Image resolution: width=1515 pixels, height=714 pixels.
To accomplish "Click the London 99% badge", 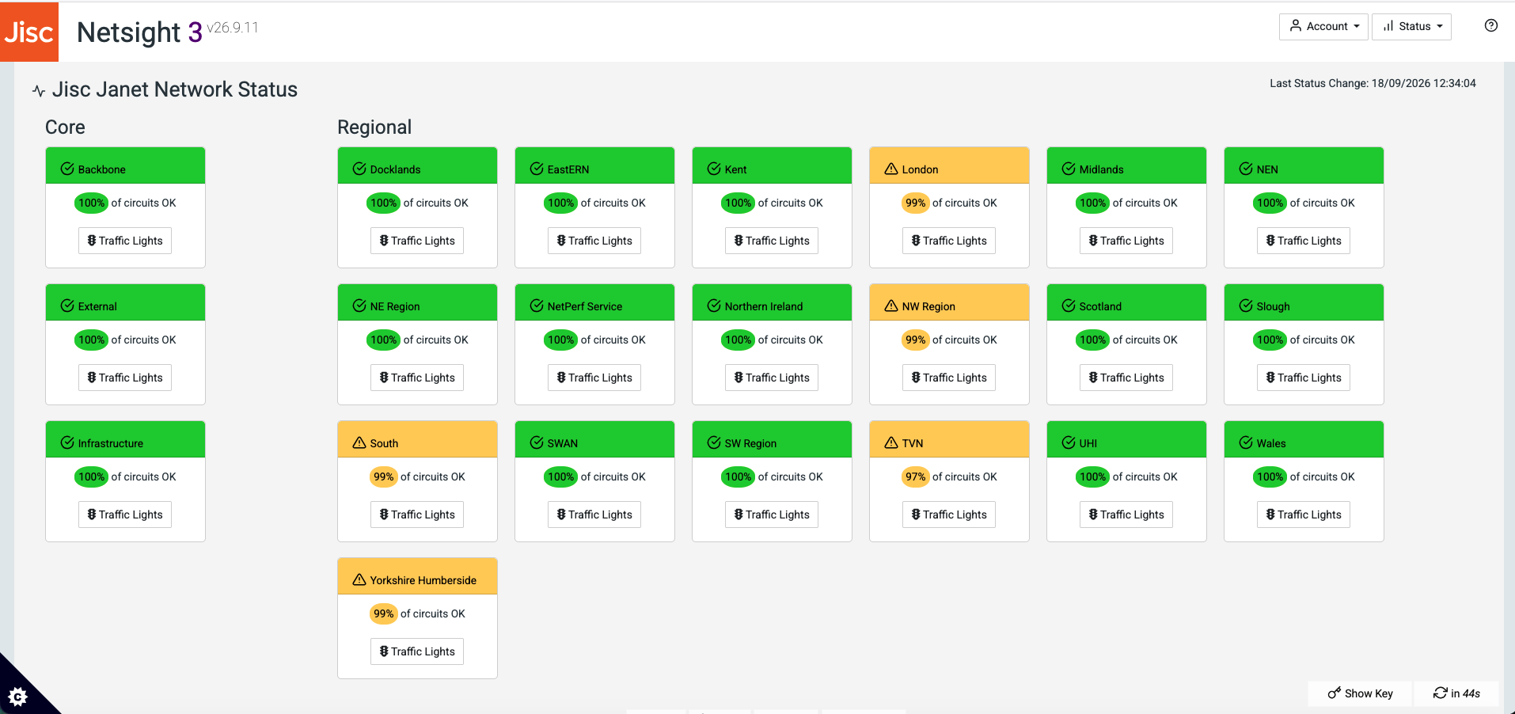I will tap(916, 203).
